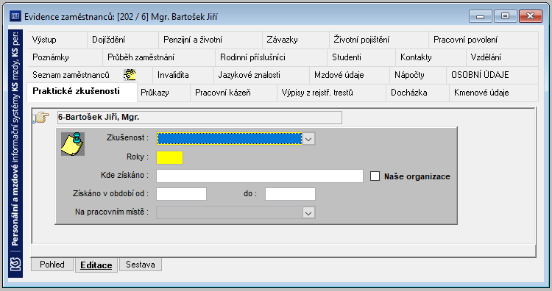The width and height of the screenshot is (552, 291).
Task: Open the Kmenové údaje tab
Action: coord(494,93)
